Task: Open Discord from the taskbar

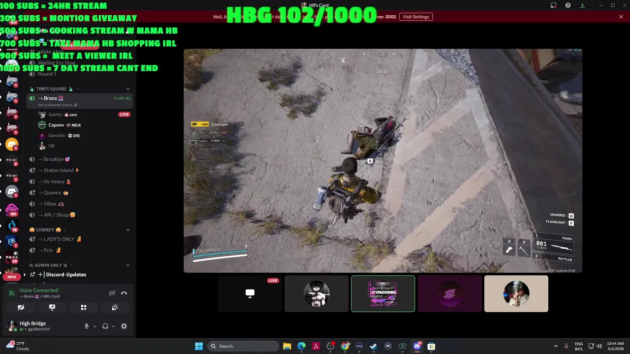Action: [417, 346]
